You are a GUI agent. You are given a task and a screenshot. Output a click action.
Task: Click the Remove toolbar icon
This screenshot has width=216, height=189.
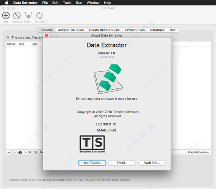point(17,15)
